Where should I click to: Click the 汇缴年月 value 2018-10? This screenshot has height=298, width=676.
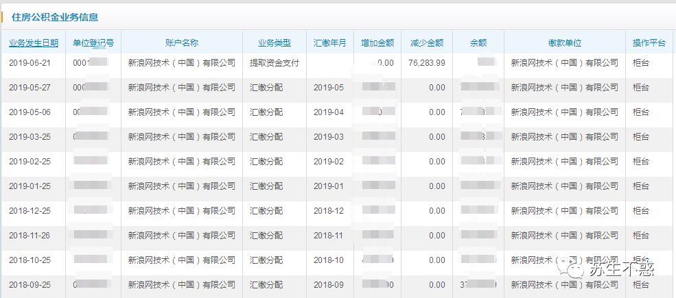[329, 260]
